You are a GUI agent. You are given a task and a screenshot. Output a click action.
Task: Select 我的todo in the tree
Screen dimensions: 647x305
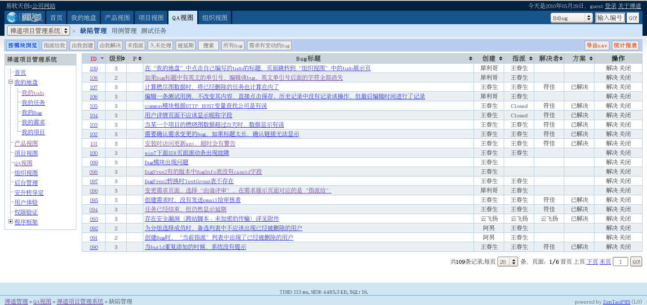click(33, 93)
